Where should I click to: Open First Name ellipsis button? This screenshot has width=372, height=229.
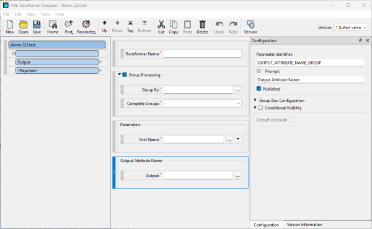coord(229,139)
